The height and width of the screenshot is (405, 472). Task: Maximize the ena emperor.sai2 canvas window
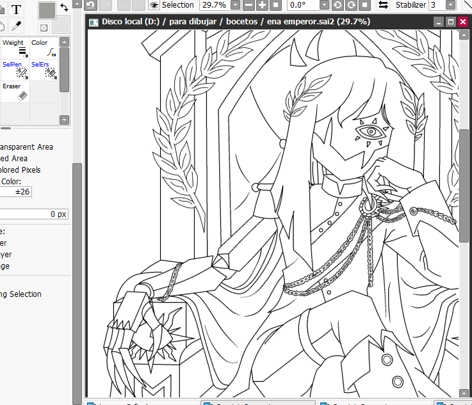click(451, 22)
